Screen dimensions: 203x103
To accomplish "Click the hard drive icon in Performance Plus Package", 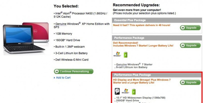I will tap(117, 91).
